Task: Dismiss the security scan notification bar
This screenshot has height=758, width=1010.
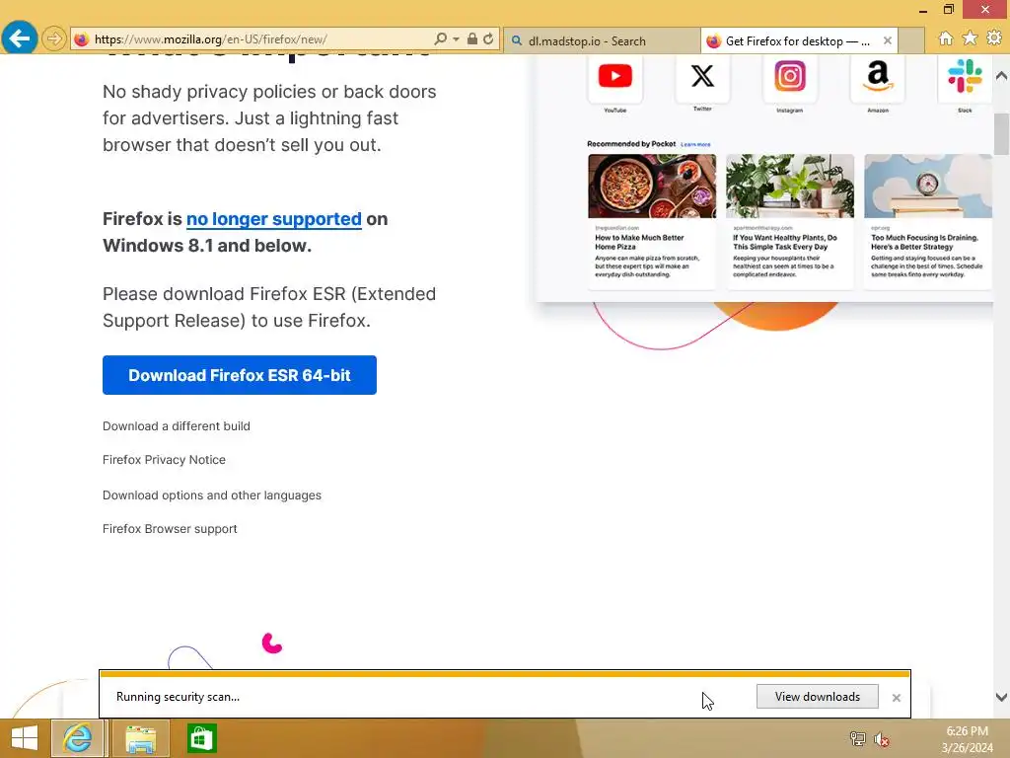Action: coord(896,698)
